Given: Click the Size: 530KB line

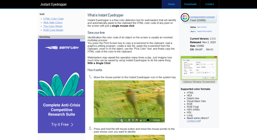Looking at the screenshot, I should [x=197, y=46].
